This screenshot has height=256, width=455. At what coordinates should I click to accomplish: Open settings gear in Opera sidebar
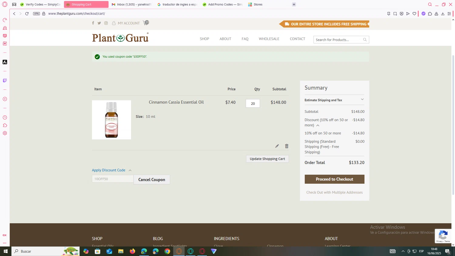[5, 133]
